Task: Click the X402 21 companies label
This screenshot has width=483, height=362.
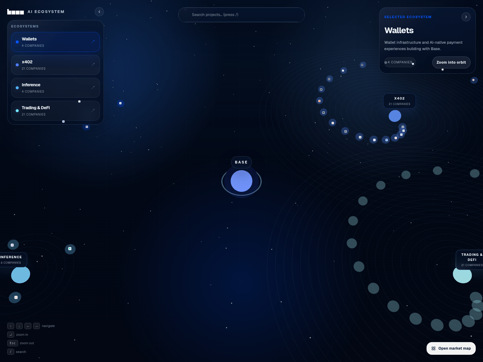Action: click(x=399, y=101)
